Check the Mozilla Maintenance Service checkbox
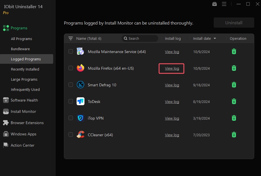The image size is (261, 176). [x=71, y=51]
